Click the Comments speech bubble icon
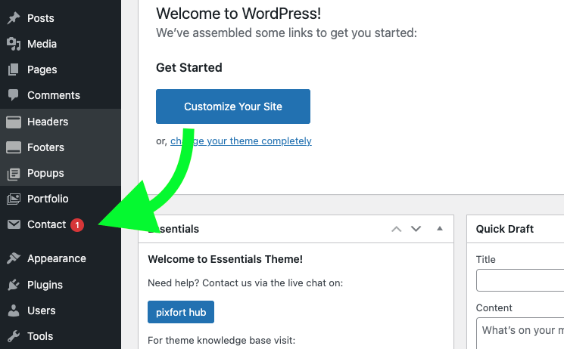The width and height of the screenshot is (564, 349). click(x=14, y=95)
